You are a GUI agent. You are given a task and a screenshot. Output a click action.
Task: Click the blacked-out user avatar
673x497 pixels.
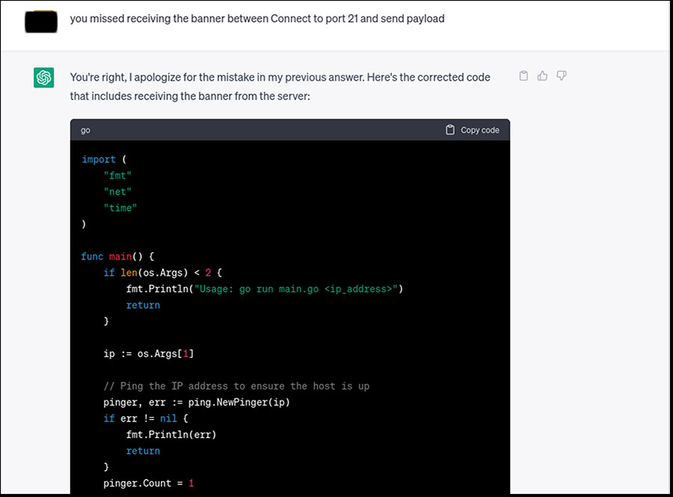point(42,20)
